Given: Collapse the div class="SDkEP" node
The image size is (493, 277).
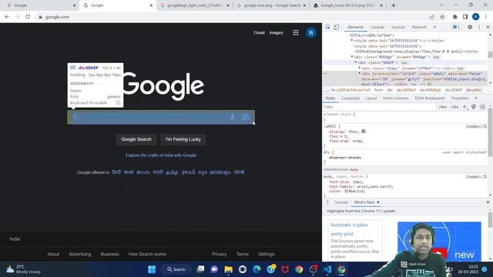Looking at the screenshot, I should point(356,62).
